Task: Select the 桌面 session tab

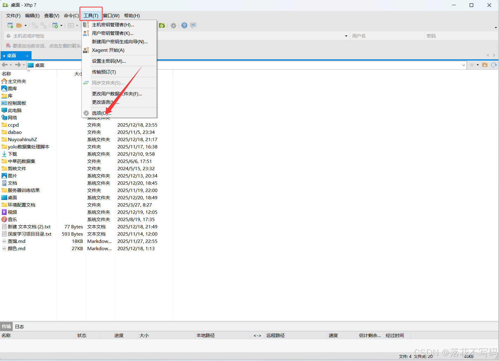Action: tap(16, 56)
